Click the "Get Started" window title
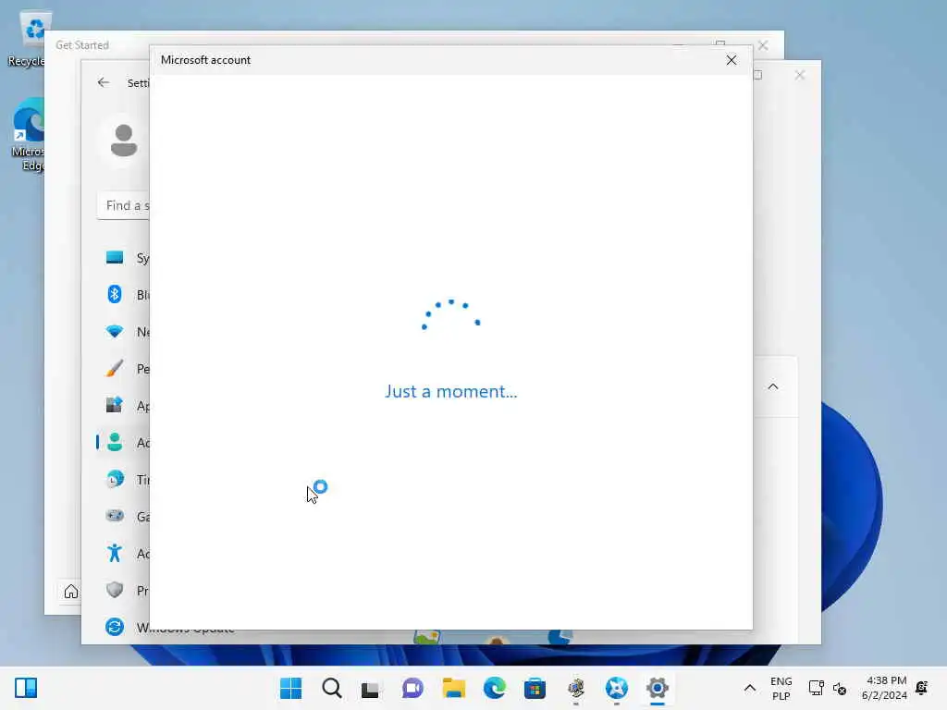947x710 pixels. pos(82,45)
